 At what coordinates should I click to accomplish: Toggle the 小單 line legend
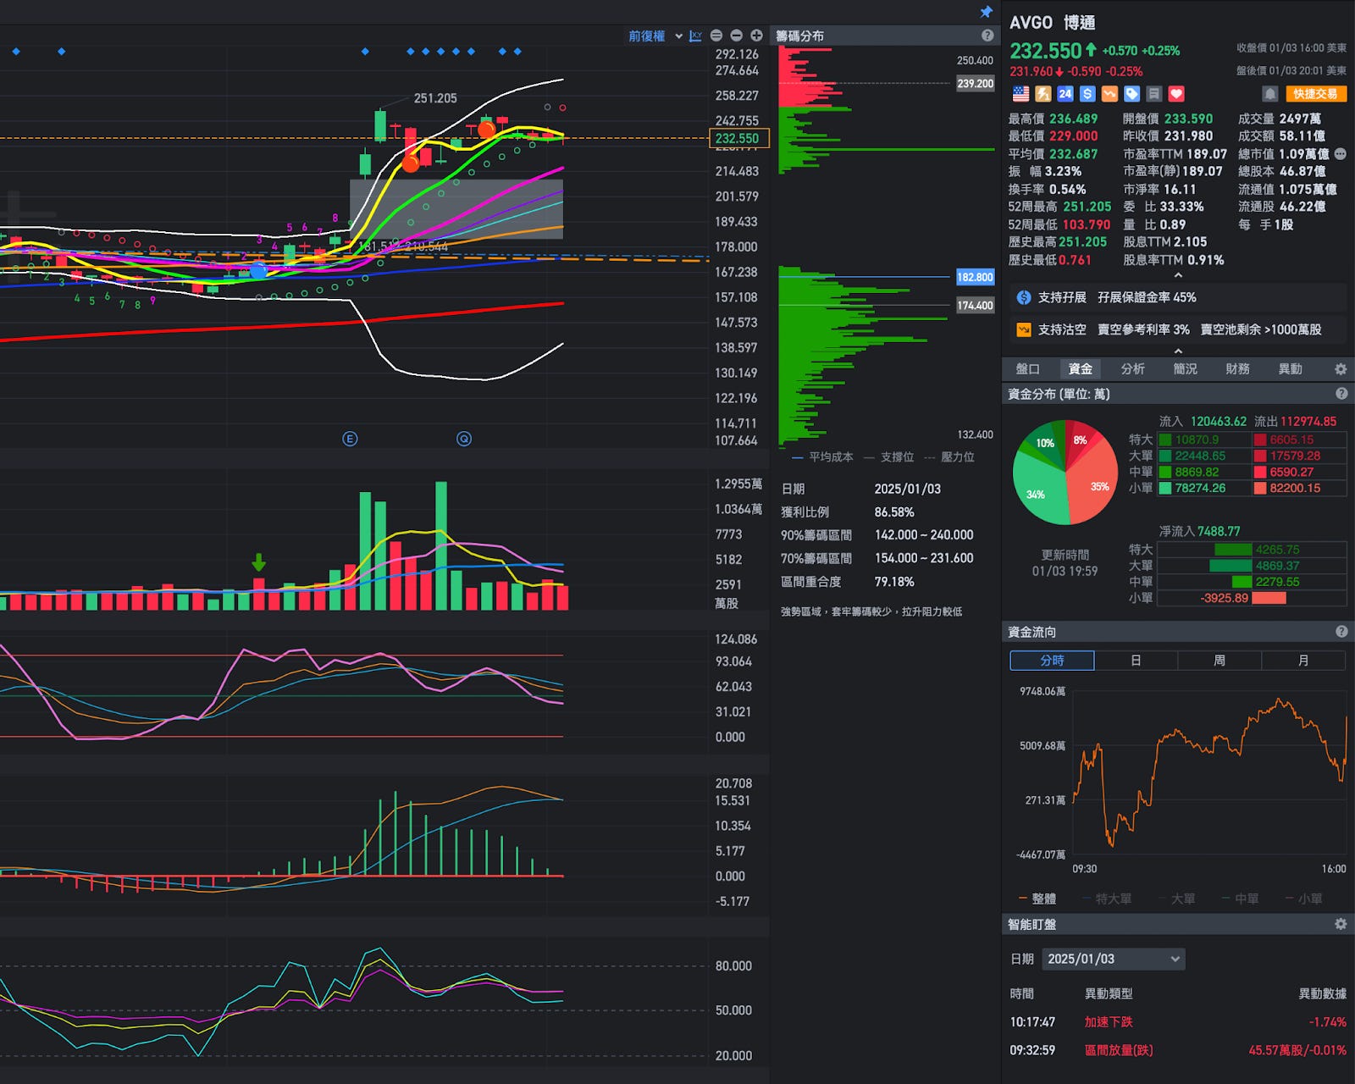click(x=1304, y=899)
